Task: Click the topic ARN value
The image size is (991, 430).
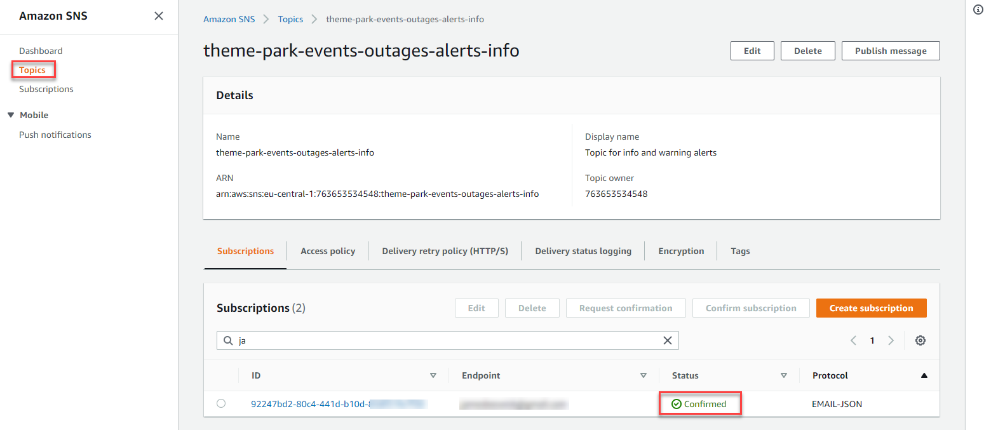Action: (377, 194)
